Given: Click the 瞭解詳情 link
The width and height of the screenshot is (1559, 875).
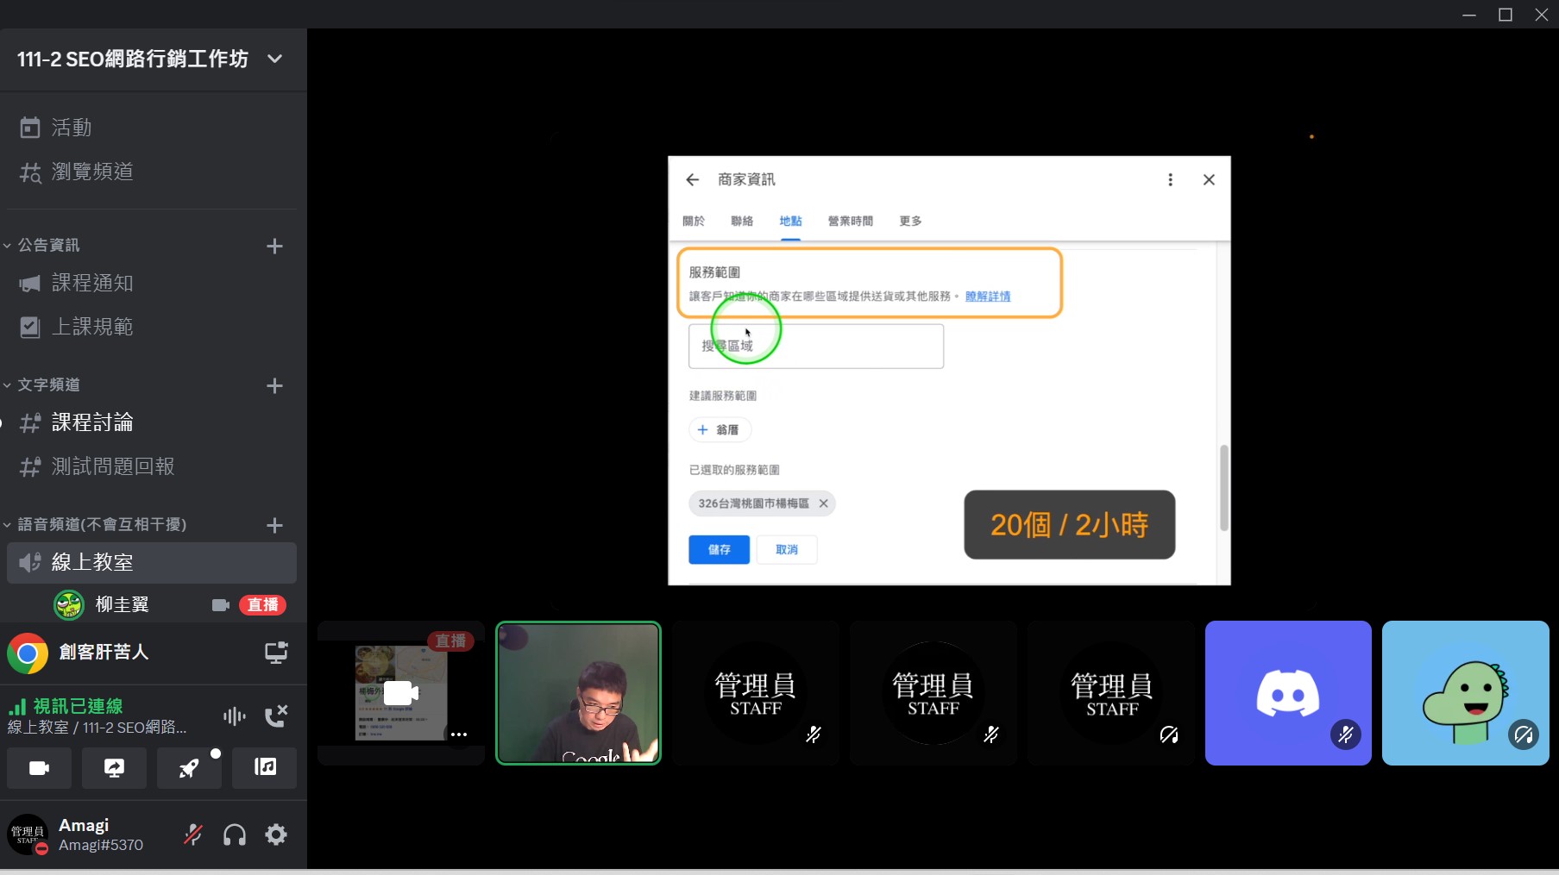Looking at the screenshot, I should (x=988, y=296).
